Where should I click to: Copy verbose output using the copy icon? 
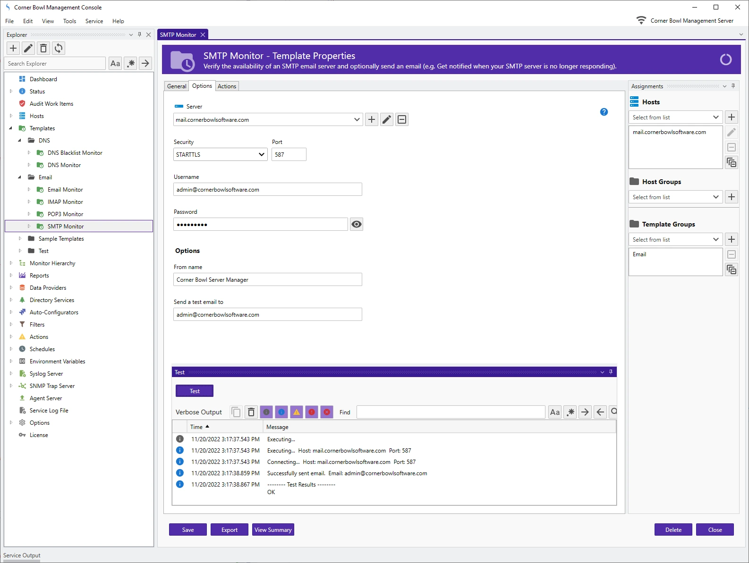tap(236, 412)
